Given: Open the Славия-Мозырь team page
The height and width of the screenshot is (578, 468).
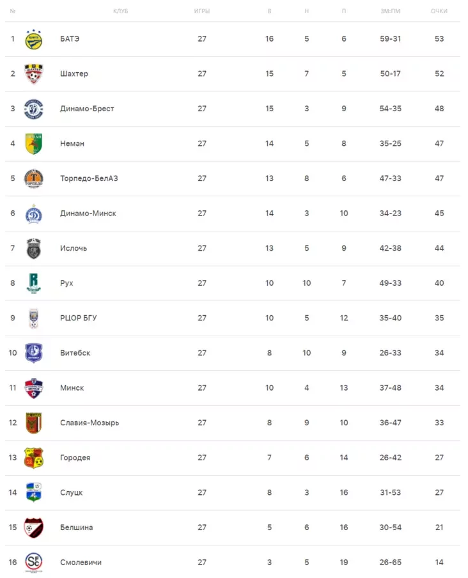Looking at the screenshot, I should [90, 423].
